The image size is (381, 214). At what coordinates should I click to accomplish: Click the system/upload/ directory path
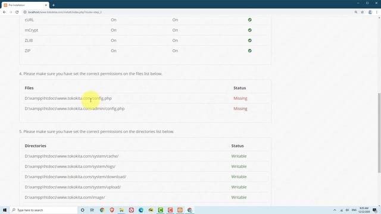(x=73, y=187)
